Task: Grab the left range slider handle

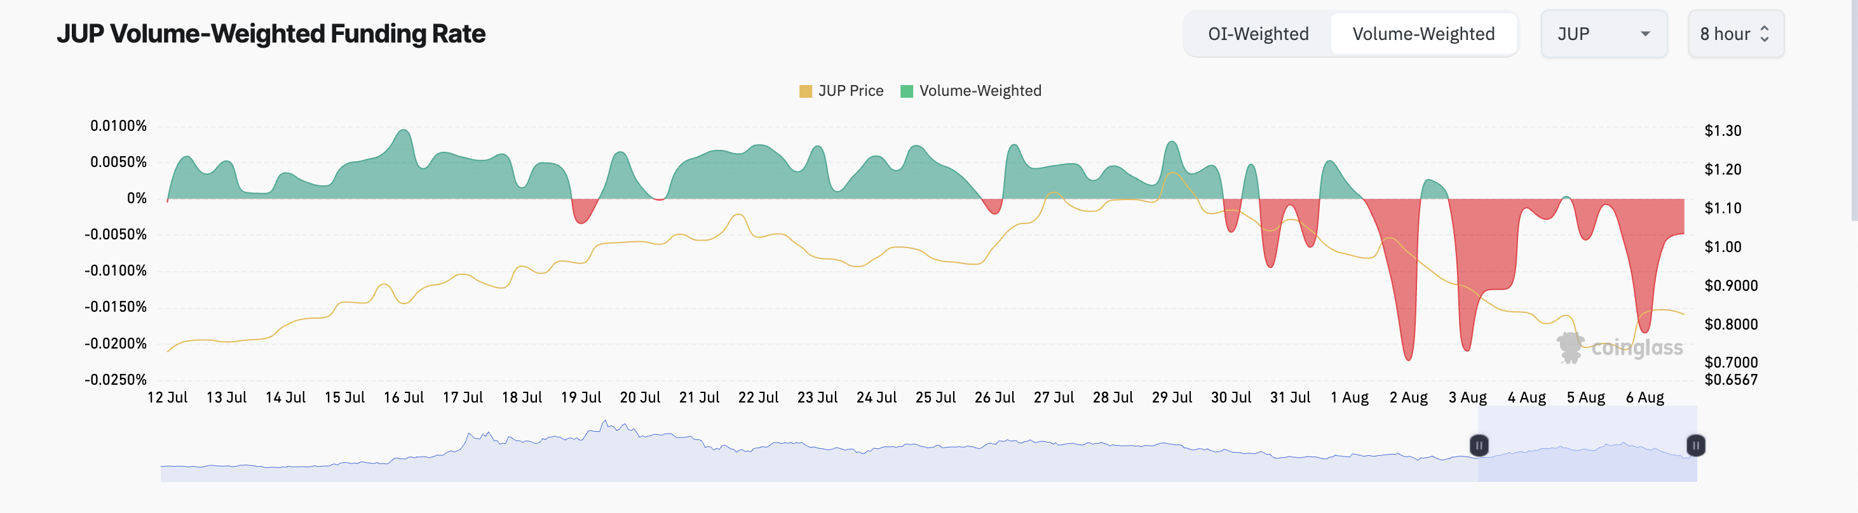Action: [x=1479, y=445]
